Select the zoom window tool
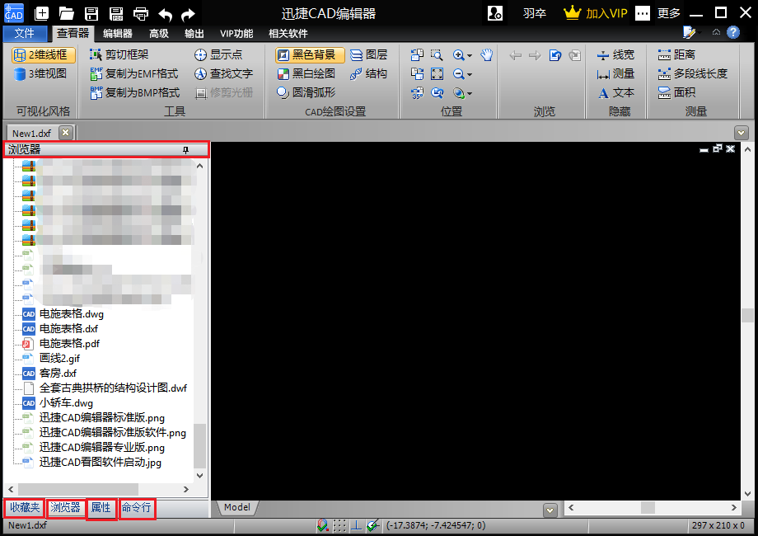This screenshot has width=758, height=536. pos(437,54)
